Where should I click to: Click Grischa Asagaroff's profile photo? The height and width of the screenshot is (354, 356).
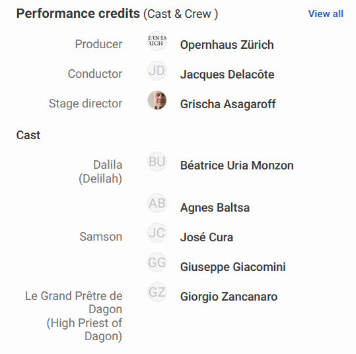click(x=157, y=100)
